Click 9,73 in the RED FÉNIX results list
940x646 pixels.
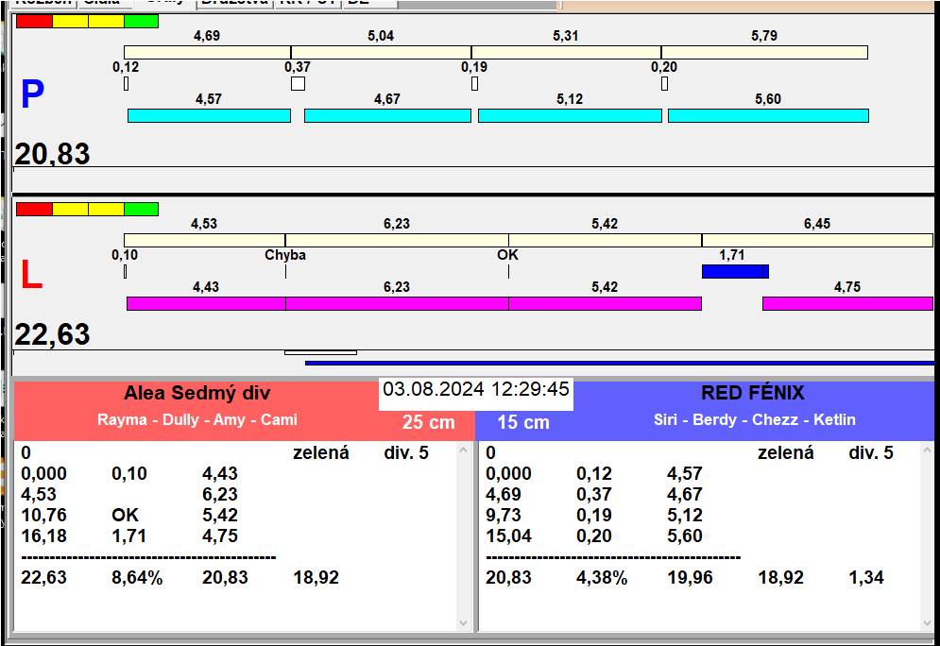tap(503, 516)
